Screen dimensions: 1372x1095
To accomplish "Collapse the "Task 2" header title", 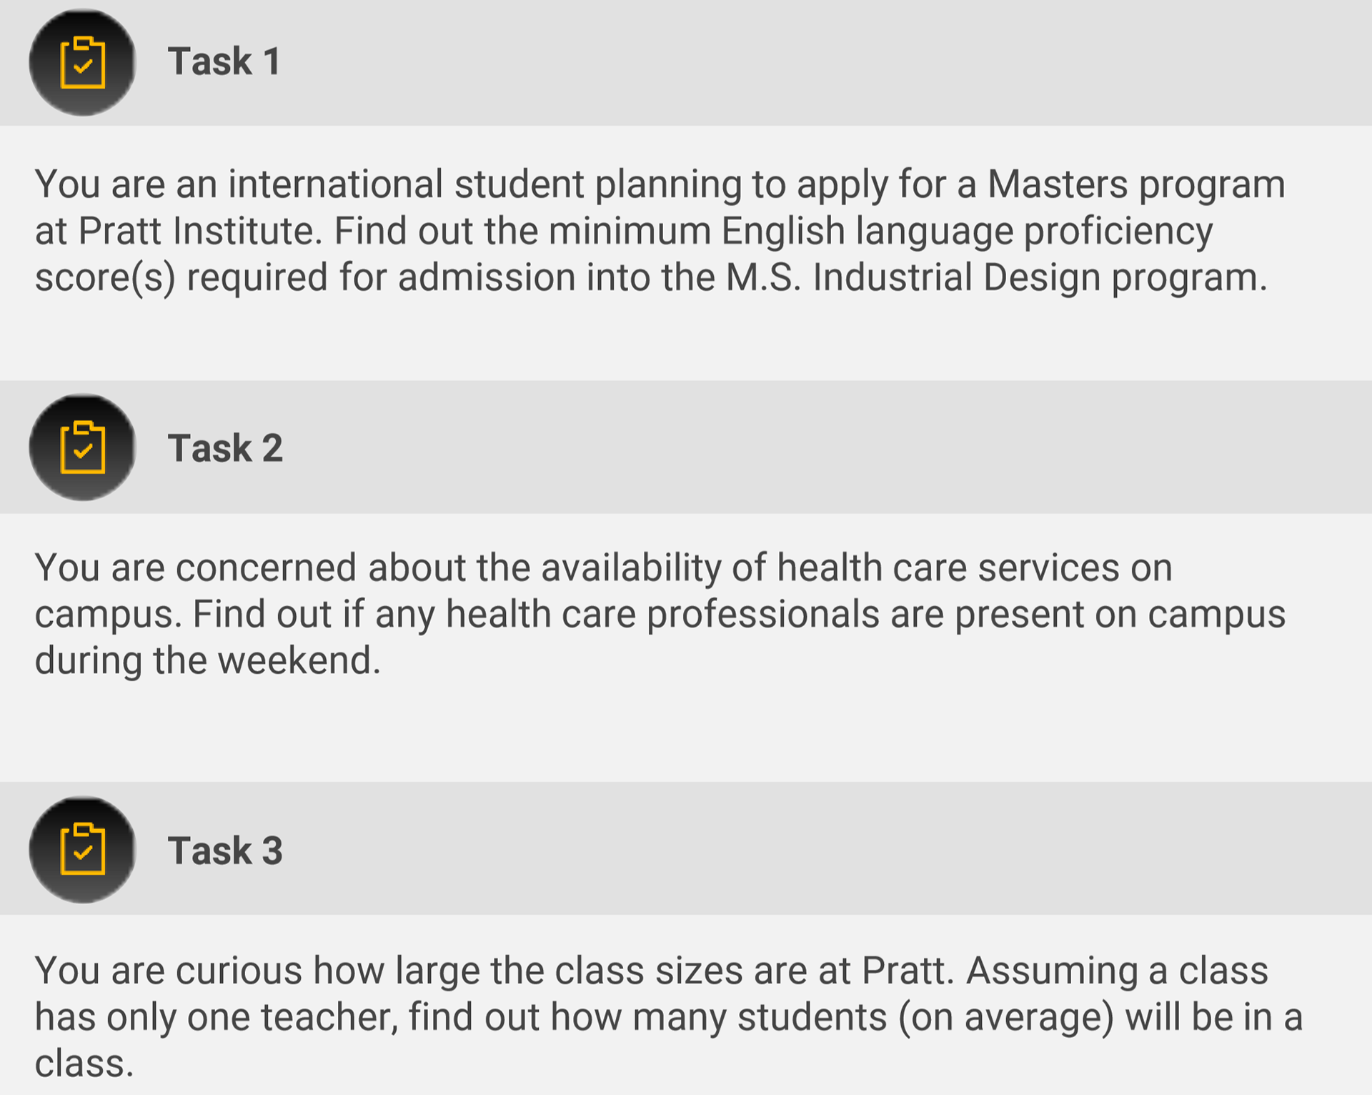I will click(225, 449).
